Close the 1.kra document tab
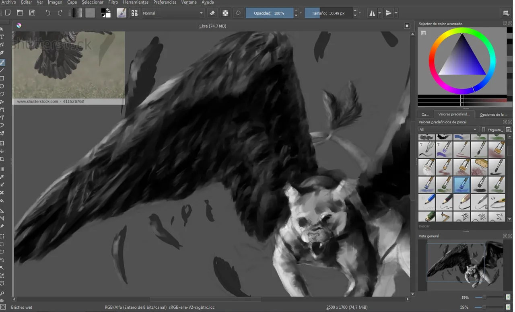The image size is (515, 312). 407,26
